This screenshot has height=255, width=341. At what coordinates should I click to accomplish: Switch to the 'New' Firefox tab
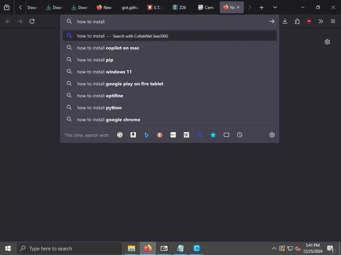105,8
